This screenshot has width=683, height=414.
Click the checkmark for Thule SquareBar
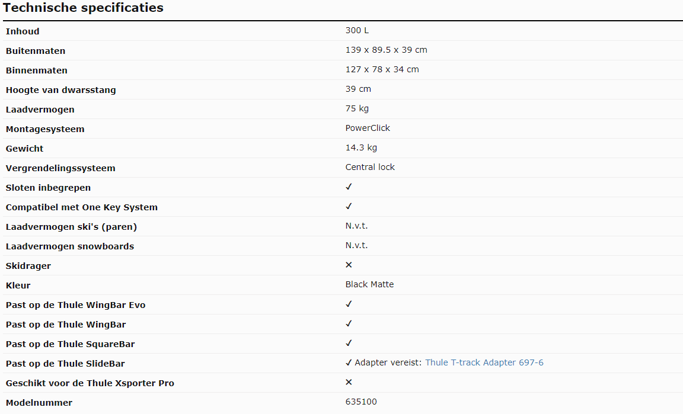click(349, 343)
